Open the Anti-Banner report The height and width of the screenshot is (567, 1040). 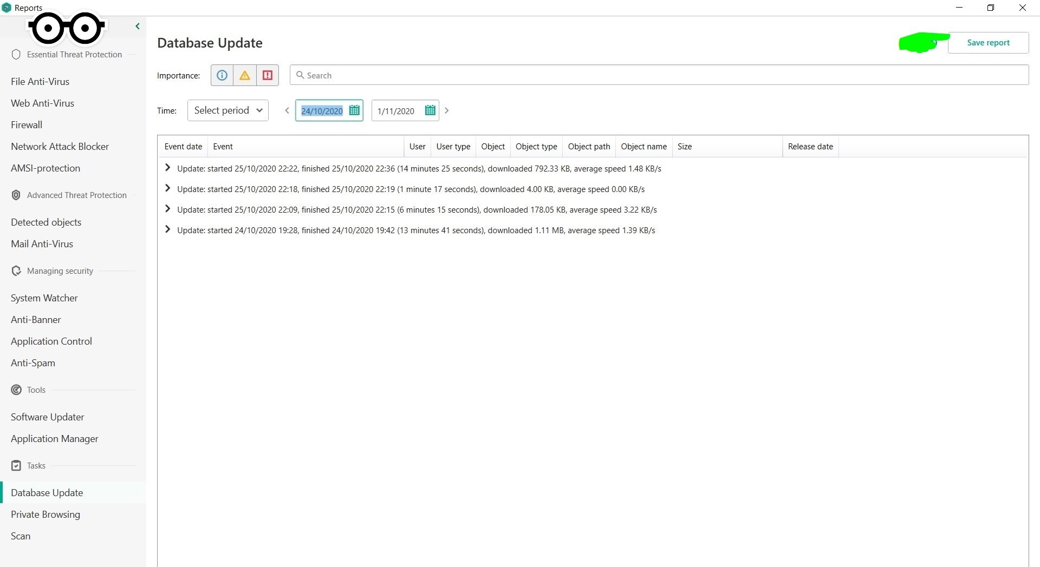pos(36,320)
